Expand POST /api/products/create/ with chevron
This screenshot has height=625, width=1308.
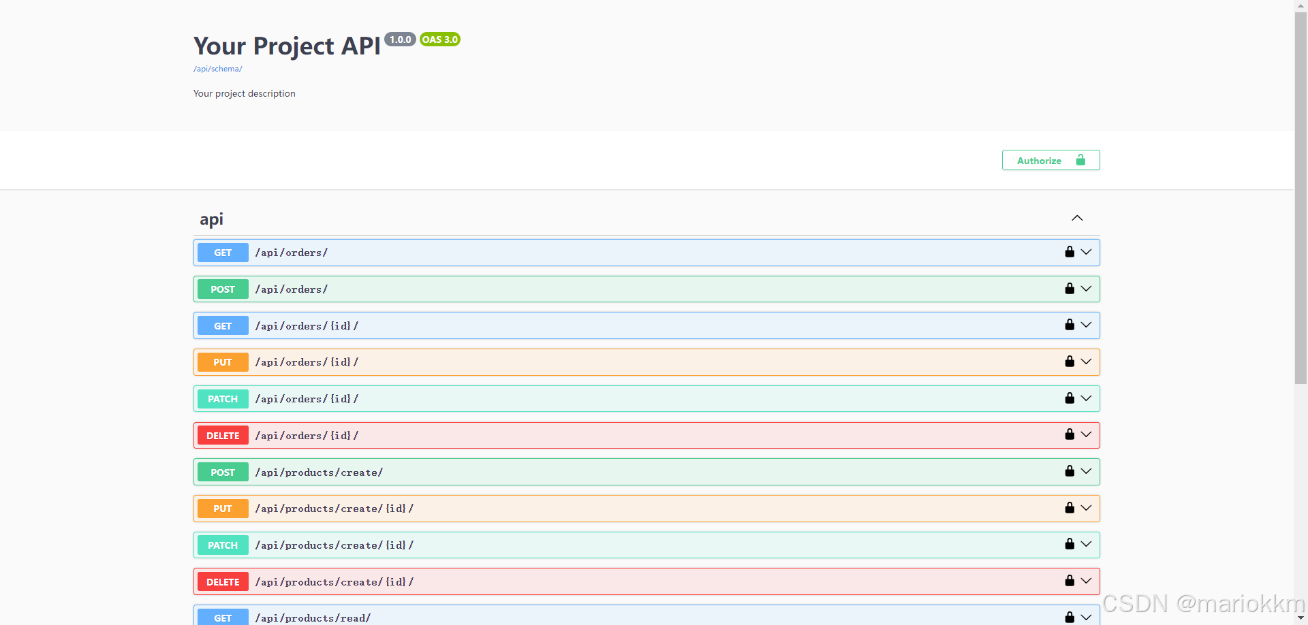coord(1086,471)
